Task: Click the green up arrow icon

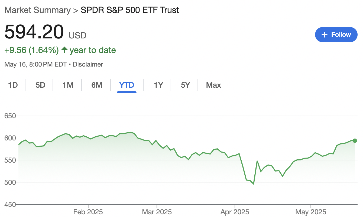Action: (64, 50)
